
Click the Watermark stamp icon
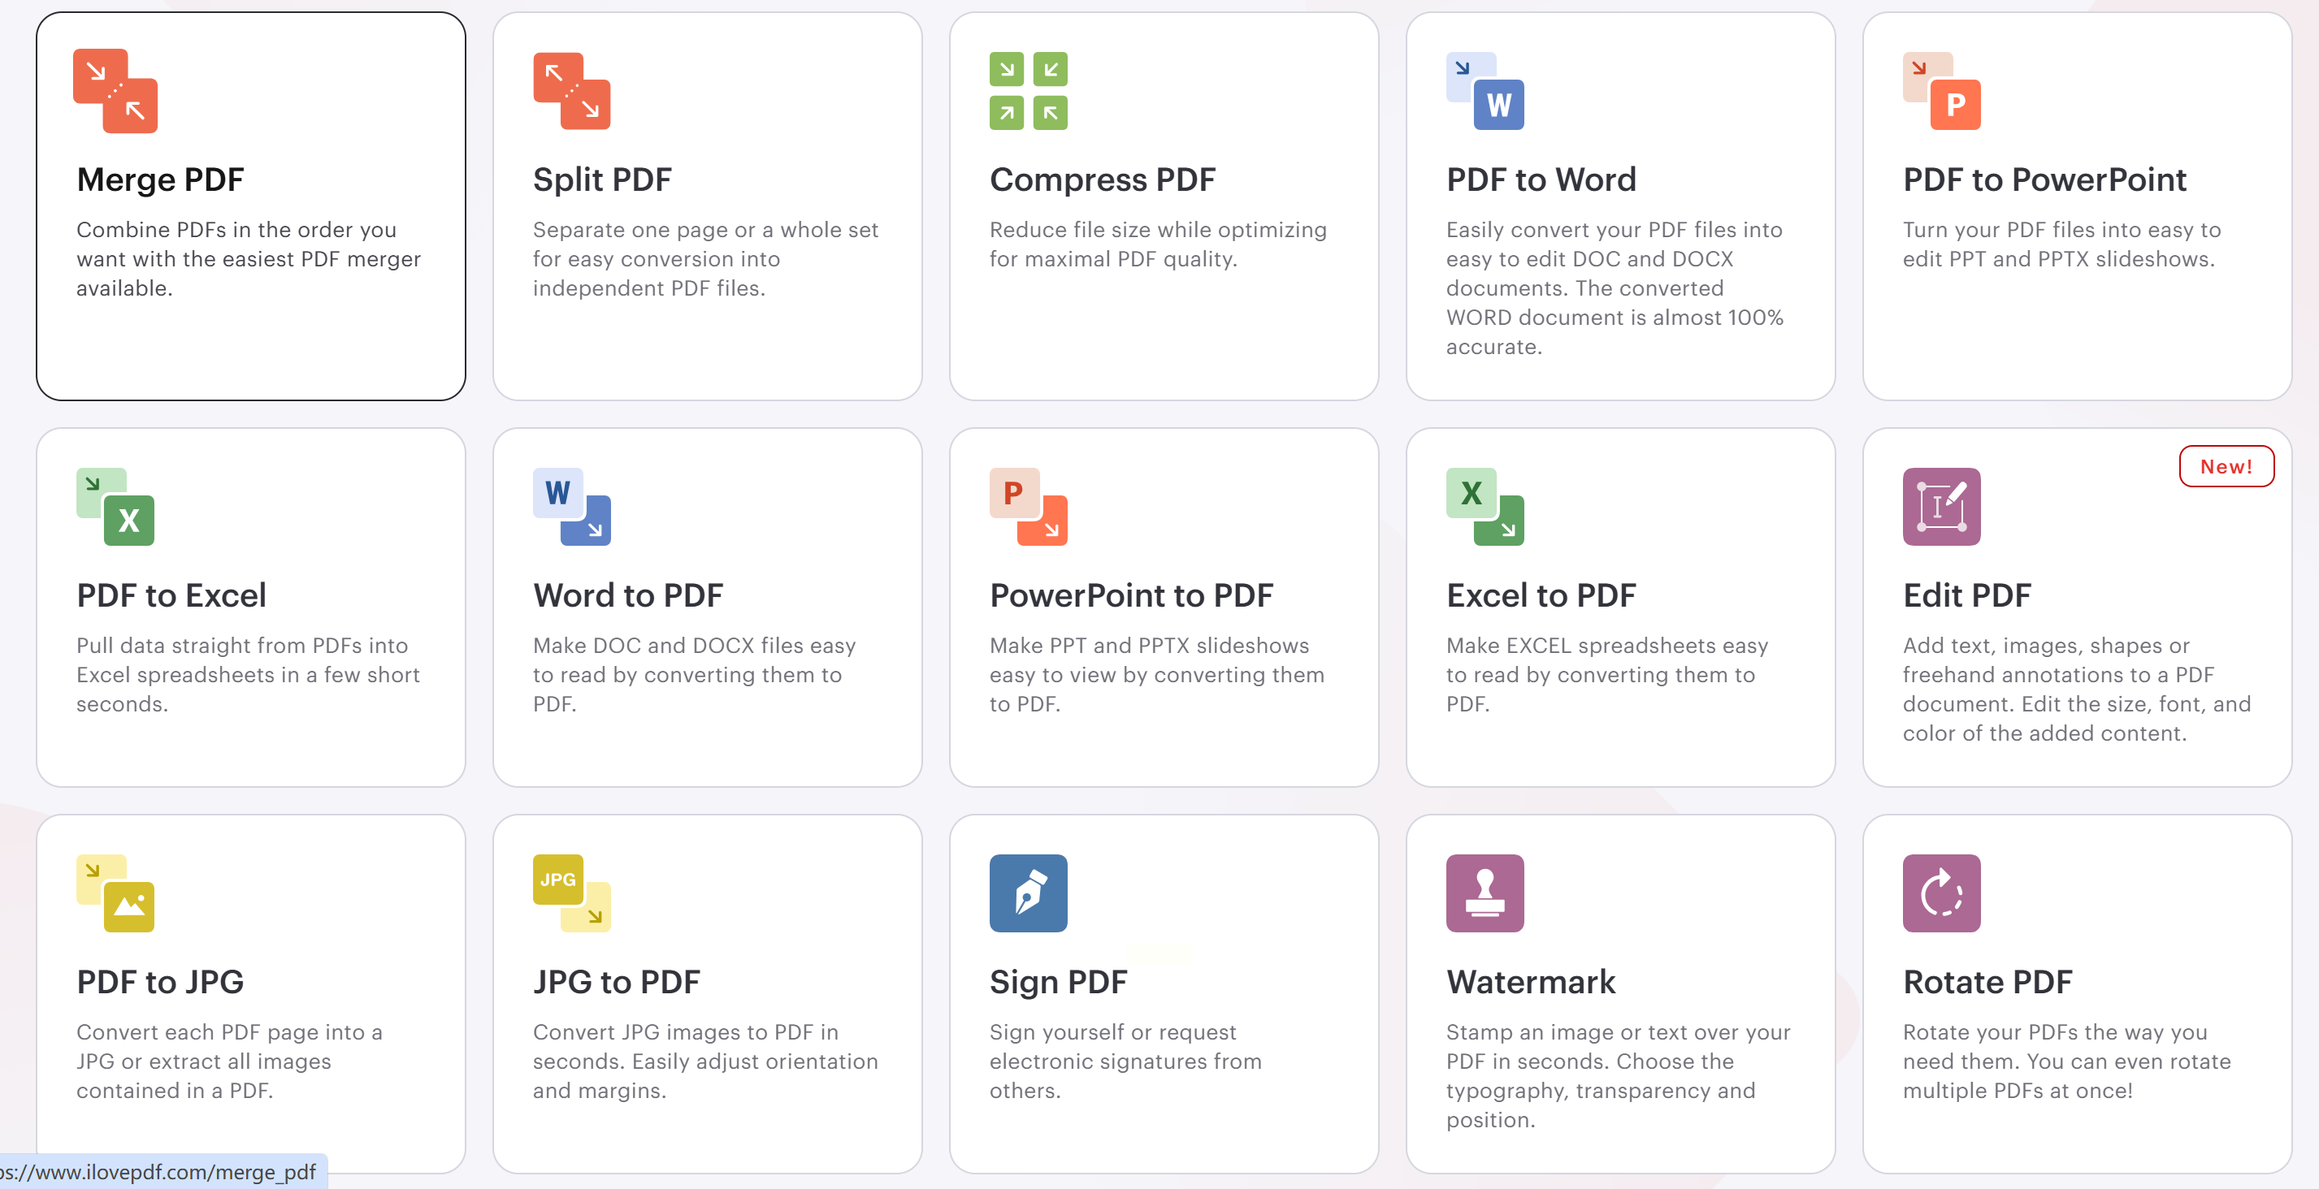(x=1485, y=893)
